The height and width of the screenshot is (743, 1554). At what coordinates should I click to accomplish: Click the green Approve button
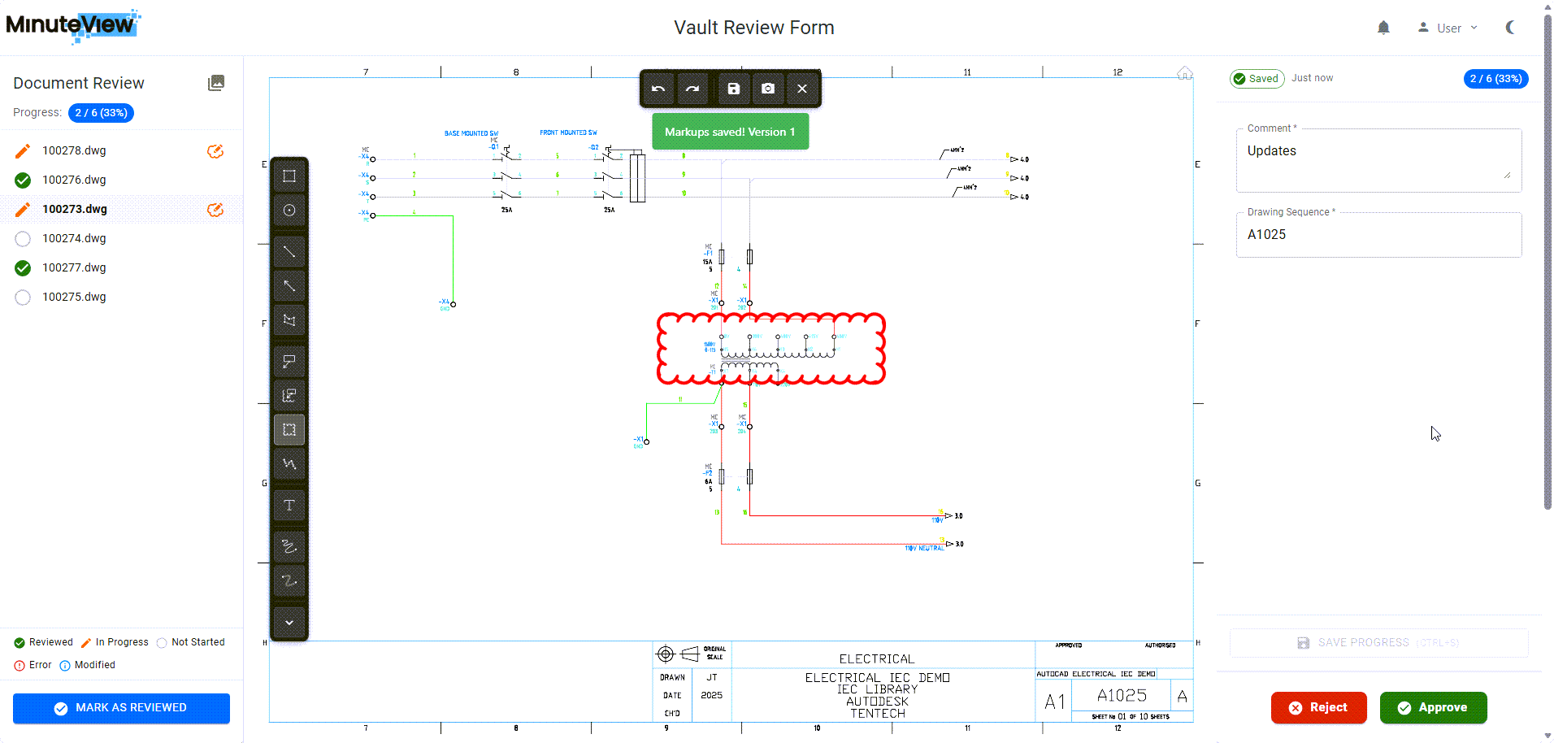coord(1433,707)
